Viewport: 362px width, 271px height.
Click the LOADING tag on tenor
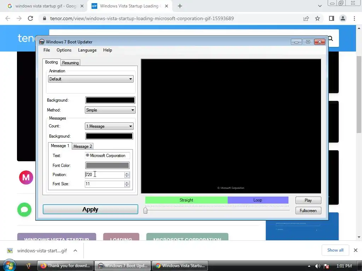click(121, 237)
